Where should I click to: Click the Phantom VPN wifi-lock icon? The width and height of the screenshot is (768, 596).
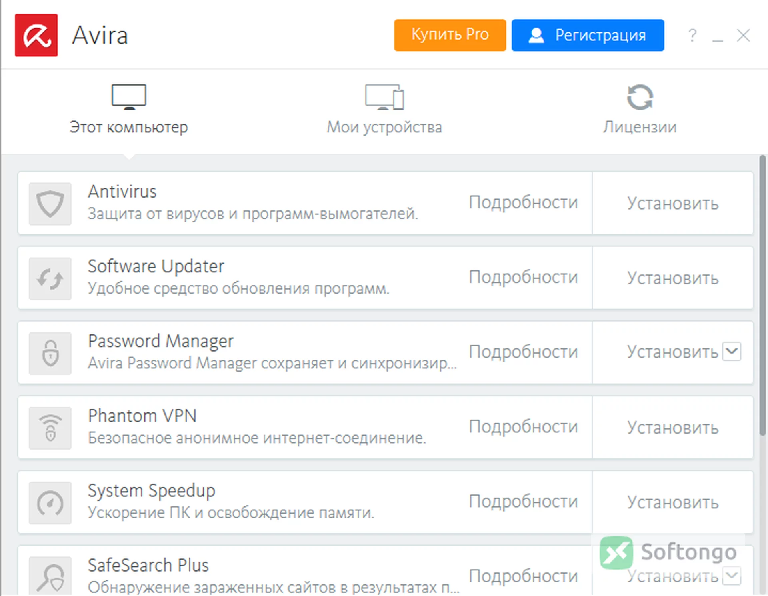[x=50, y=428]
